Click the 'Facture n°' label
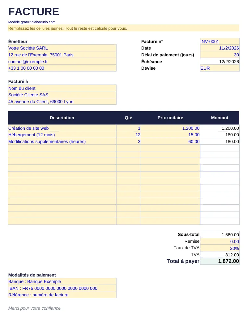Viewport: 247px width, 318px height. pyautogui.click(x=152, y=41)
